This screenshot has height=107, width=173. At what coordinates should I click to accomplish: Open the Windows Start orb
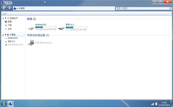click(x=4, y=104)
